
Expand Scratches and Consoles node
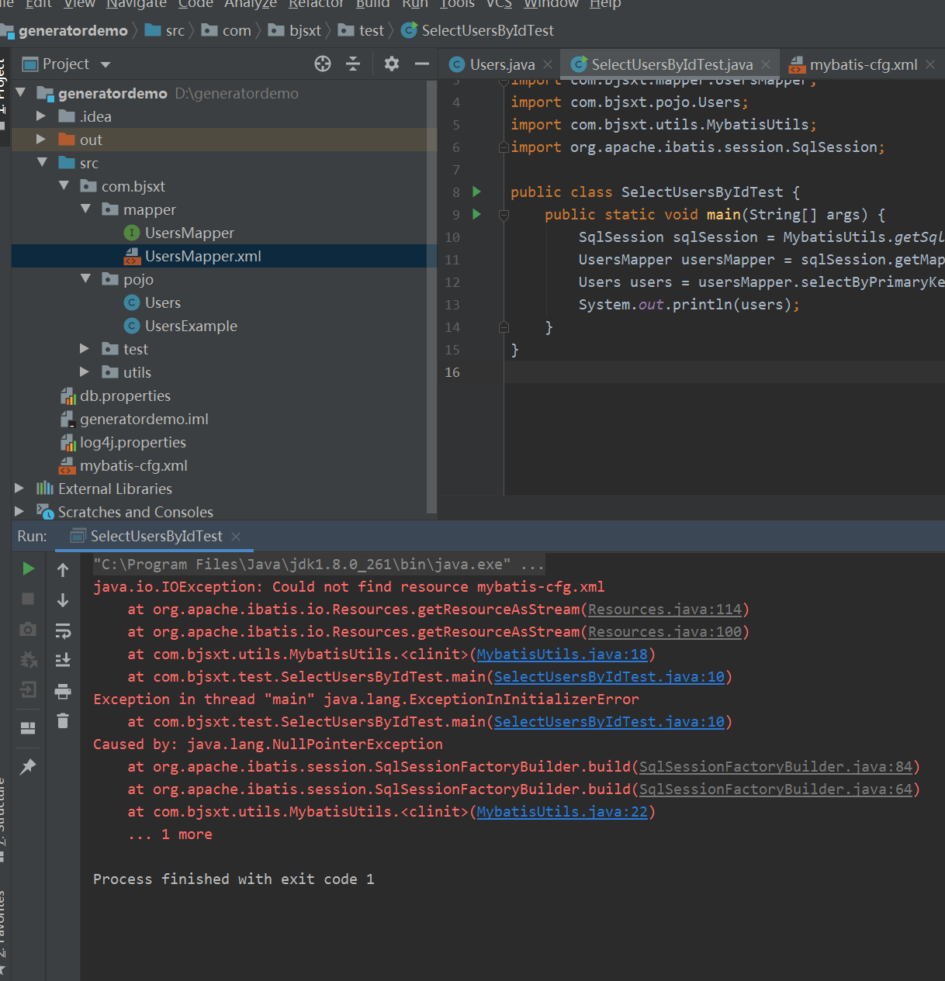coord(19,512)
